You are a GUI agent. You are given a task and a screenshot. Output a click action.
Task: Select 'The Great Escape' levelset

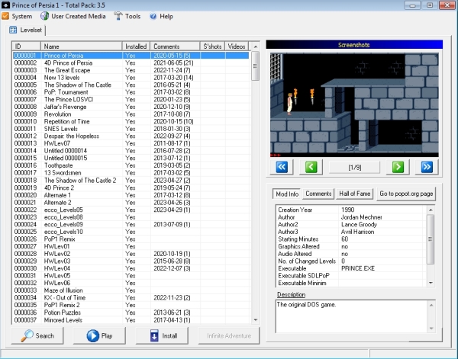click(131, 70)
